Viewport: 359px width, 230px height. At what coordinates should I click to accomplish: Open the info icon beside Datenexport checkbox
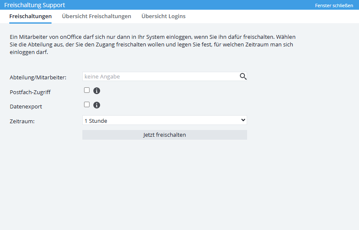pyautogui.click(x=96, y=105)
